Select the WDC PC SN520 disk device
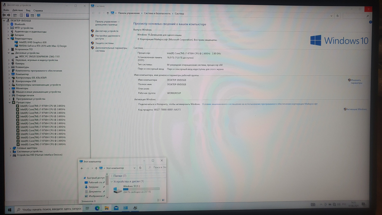 click(39, 57)
